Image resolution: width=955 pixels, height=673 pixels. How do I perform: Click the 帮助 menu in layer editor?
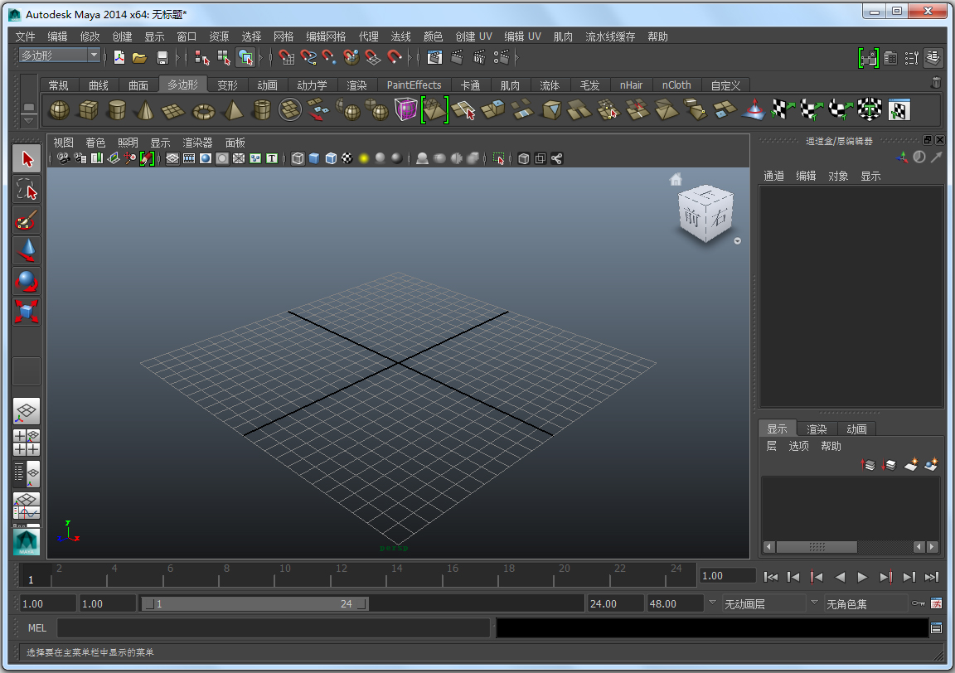831,445
